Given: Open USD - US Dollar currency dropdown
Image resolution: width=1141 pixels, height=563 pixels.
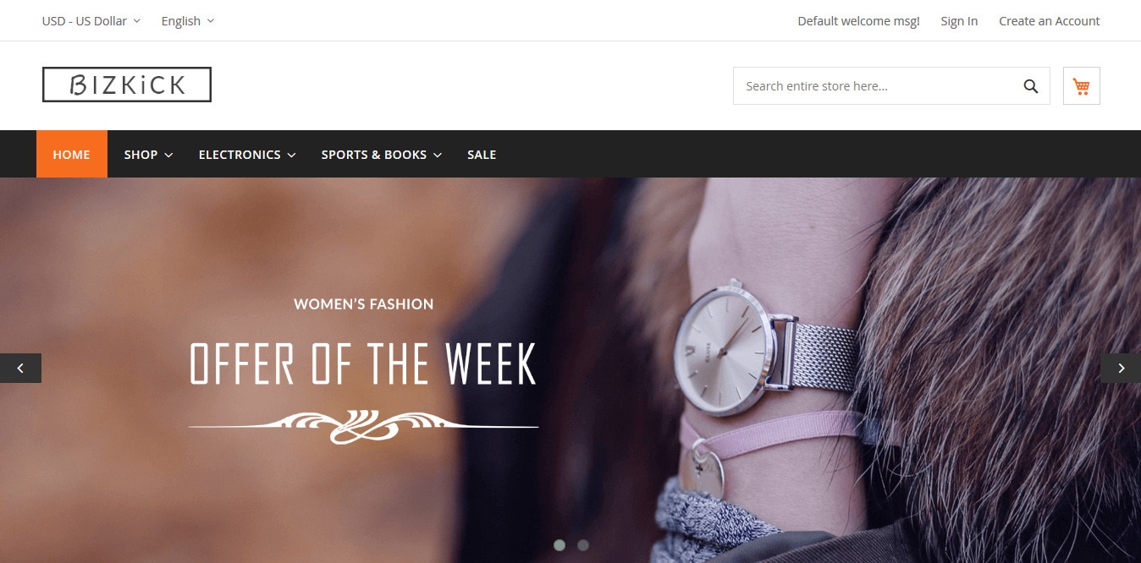Looking at the screenshot, I should (x=91, y=20).
